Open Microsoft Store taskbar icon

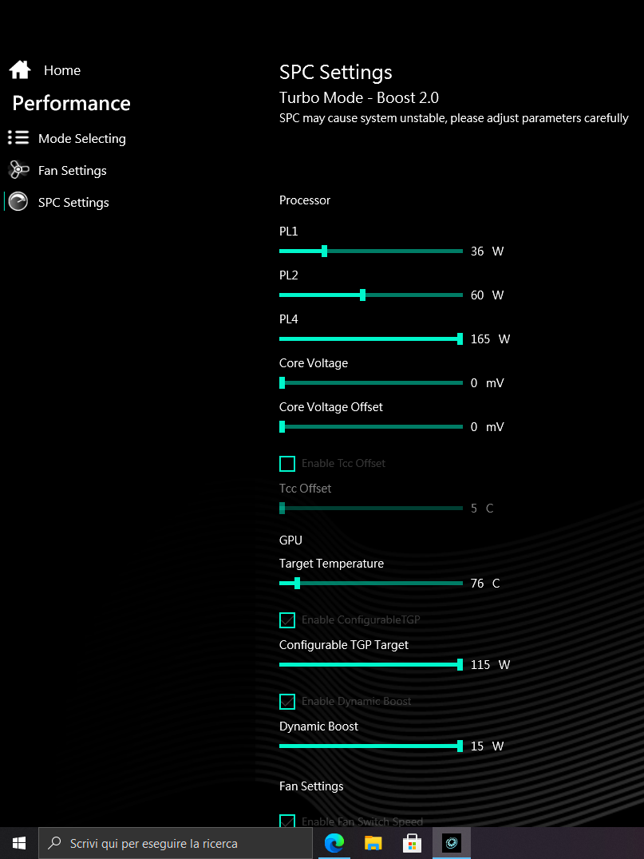click(412, 843)
